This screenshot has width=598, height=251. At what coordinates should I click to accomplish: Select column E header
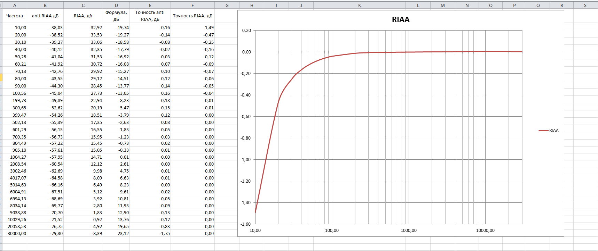(150, 5)
